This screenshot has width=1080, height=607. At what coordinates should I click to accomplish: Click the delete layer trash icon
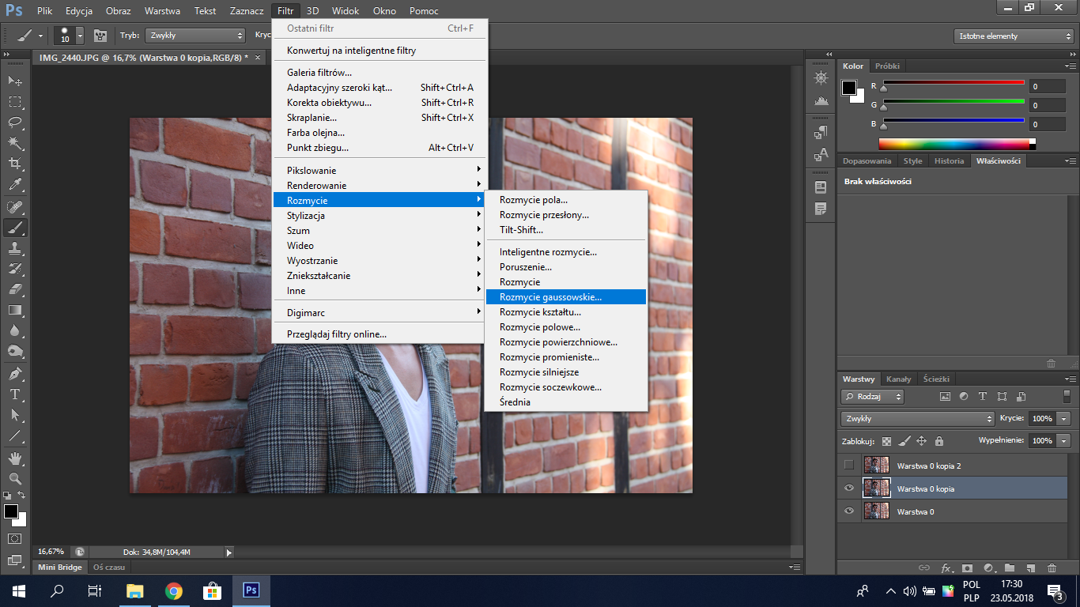[x=1052, y=567]
